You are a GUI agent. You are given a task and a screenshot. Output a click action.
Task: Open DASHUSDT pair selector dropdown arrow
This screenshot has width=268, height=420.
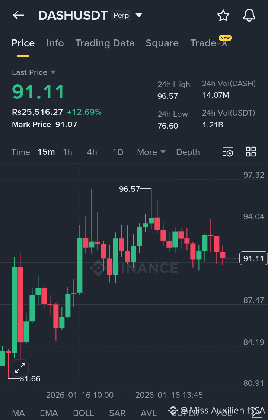coord(139,15)
